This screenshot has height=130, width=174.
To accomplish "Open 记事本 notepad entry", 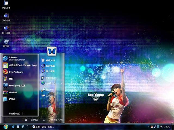I will (x=20, y=99).
